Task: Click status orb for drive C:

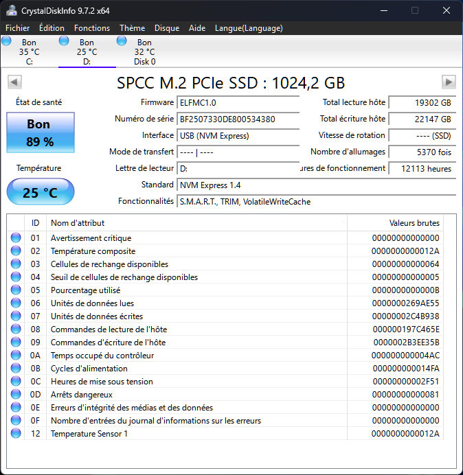Action: pos(6,40)
